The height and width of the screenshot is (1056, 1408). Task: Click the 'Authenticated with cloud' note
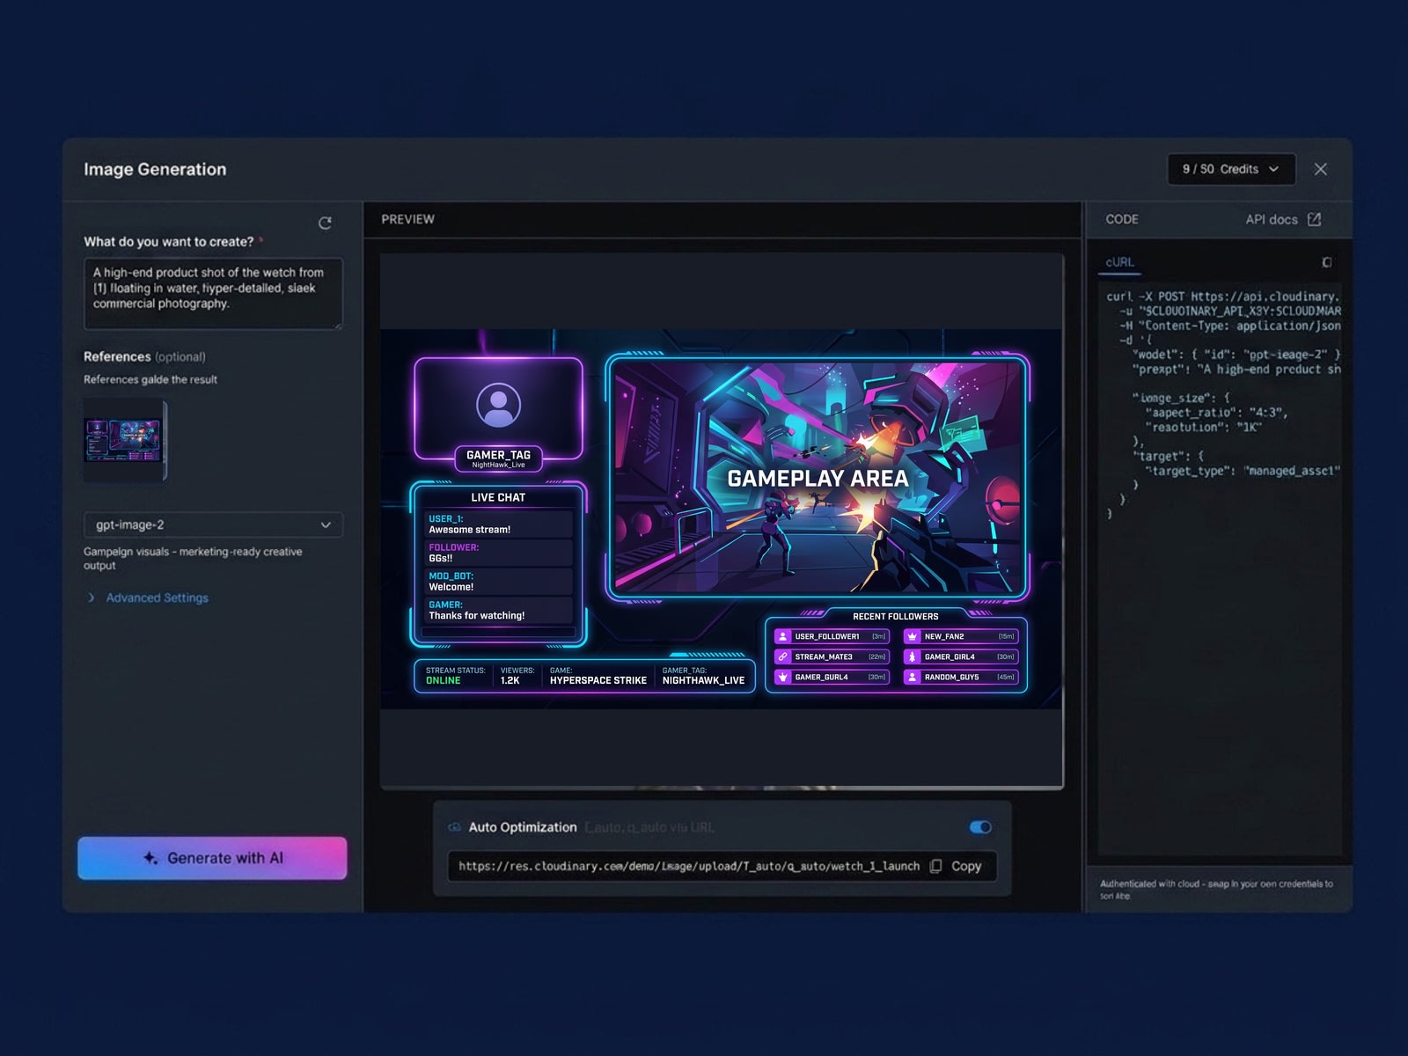click(1215, 890)
